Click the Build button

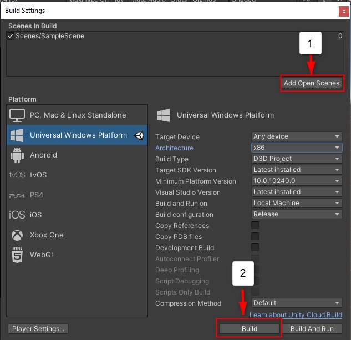point(250,329)
